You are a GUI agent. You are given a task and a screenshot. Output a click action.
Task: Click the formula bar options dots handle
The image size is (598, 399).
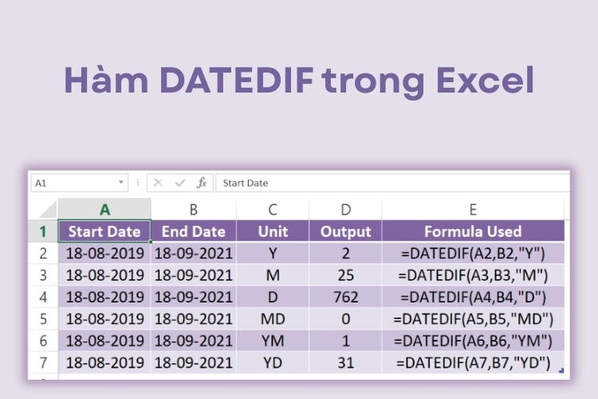[x=138, y=183]
